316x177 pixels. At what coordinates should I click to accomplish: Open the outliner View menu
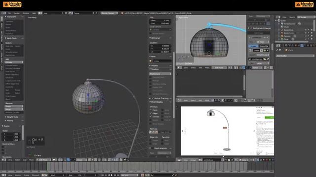(x=284, y=17)
